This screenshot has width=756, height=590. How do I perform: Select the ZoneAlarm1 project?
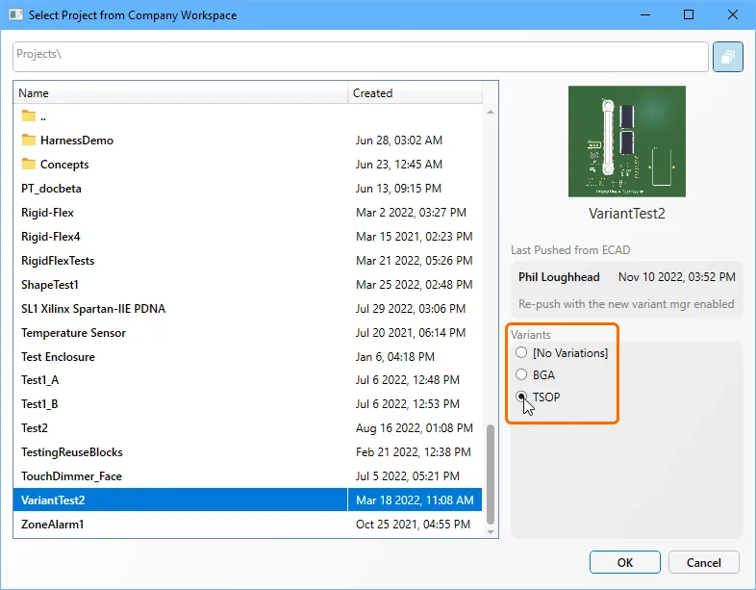(247, 524)
